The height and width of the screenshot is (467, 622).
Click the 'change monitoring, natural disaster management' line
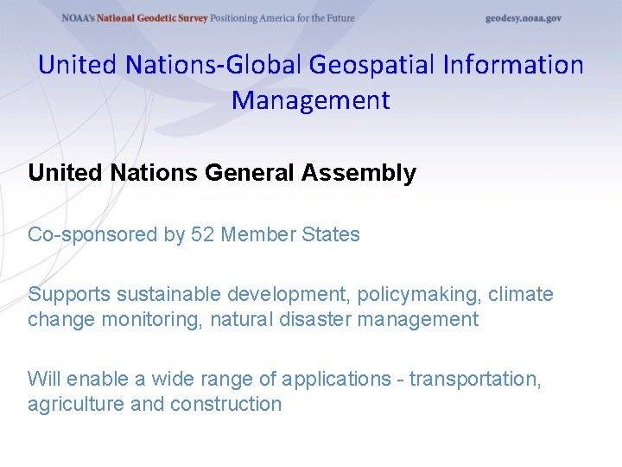(253, 320)
